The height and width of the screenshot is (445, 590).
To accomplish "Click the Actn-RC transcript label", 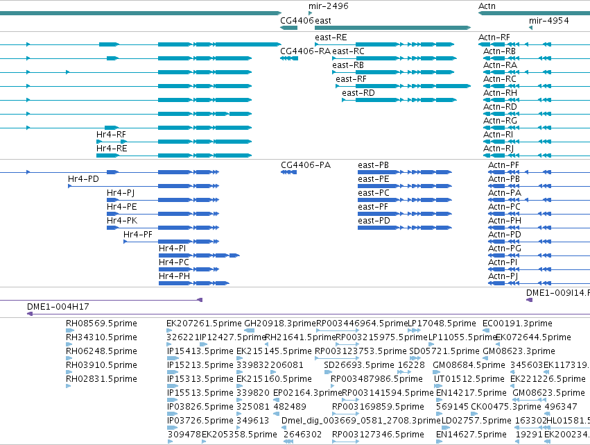I will click(500, 79).
